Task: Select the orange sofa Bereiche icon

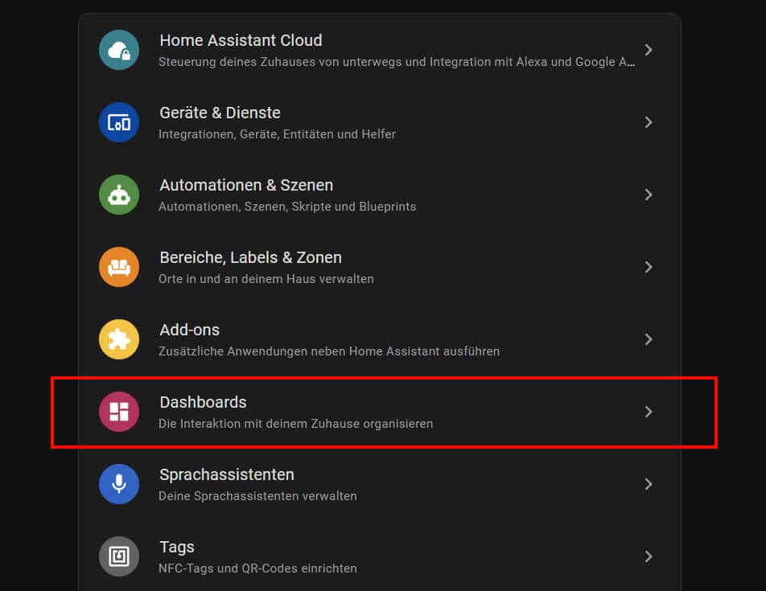Action: click(119, 267)
